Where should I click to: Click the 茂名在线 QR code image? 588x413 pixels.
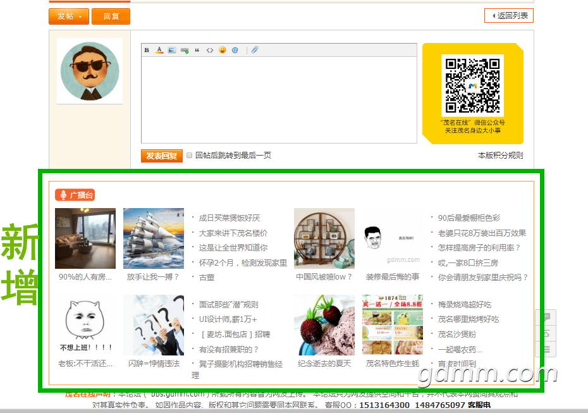[x=472, y=85]
